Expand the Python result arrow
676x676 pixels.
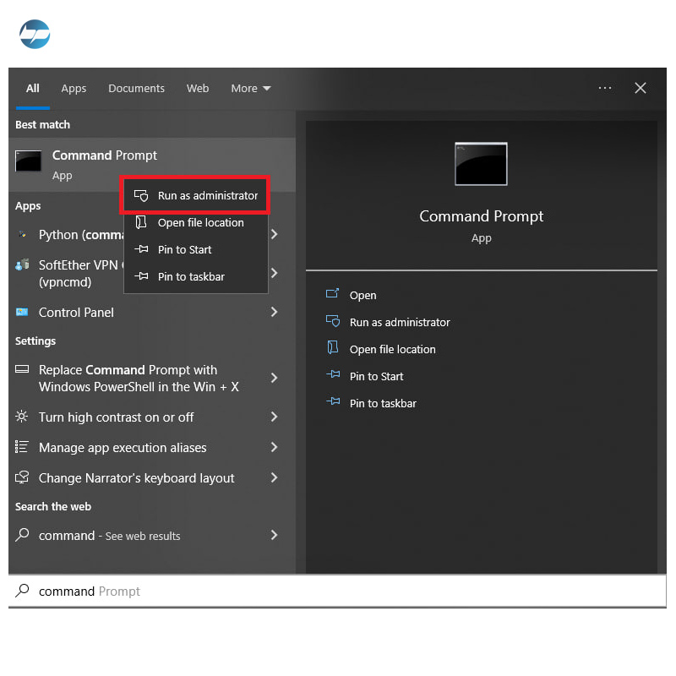[x=274, y=234]
